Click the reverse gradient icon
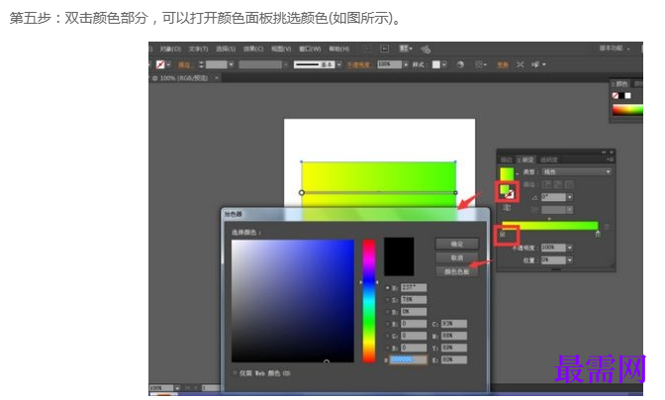 coord(508,208)
